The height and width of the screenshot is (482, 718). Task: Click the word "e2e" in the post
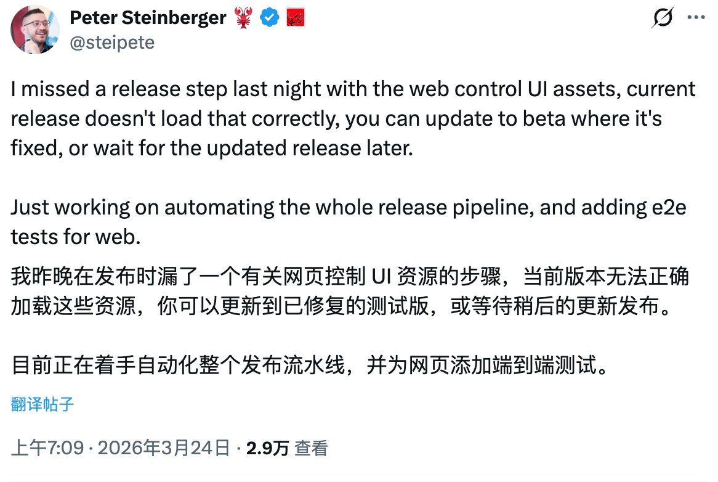666,208
